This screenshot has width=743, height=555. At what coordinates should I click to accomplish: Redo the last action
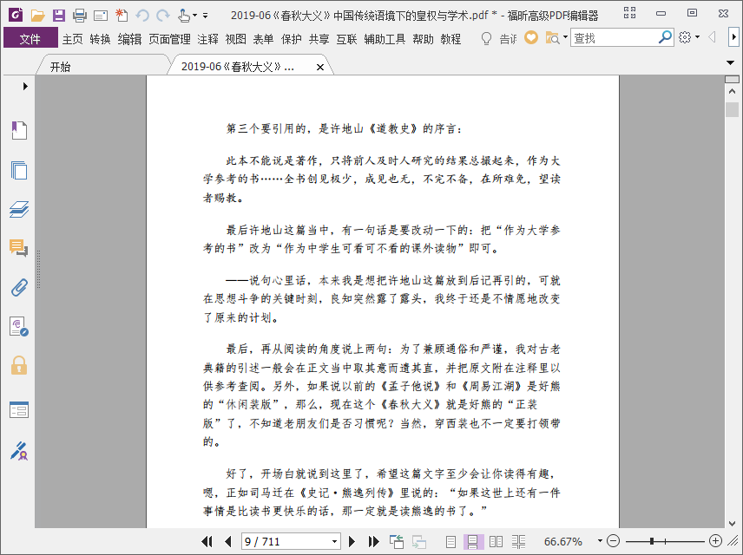[163, 16]
